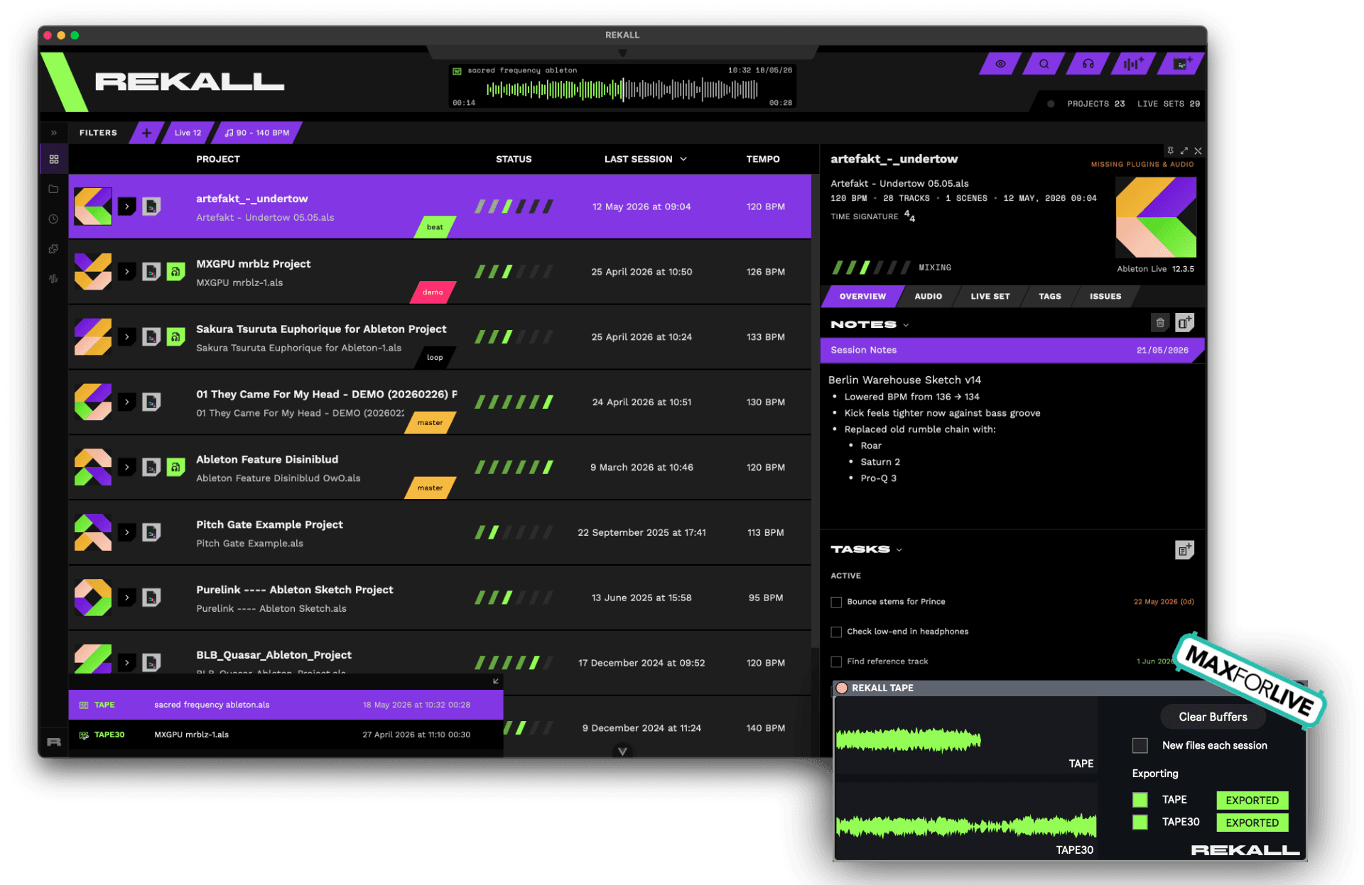Open the waveform sidebar icon

(53, 279)
